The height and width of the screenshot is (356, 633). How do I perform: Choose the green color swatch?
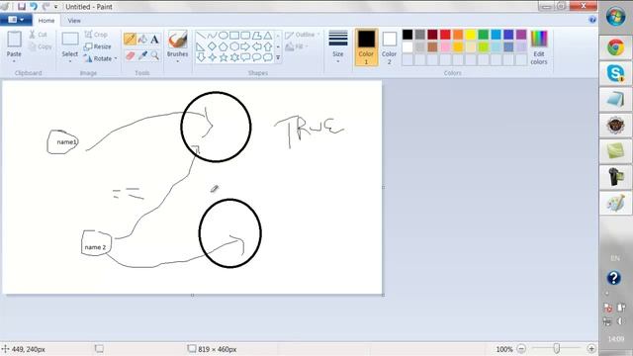pos(484,35)
